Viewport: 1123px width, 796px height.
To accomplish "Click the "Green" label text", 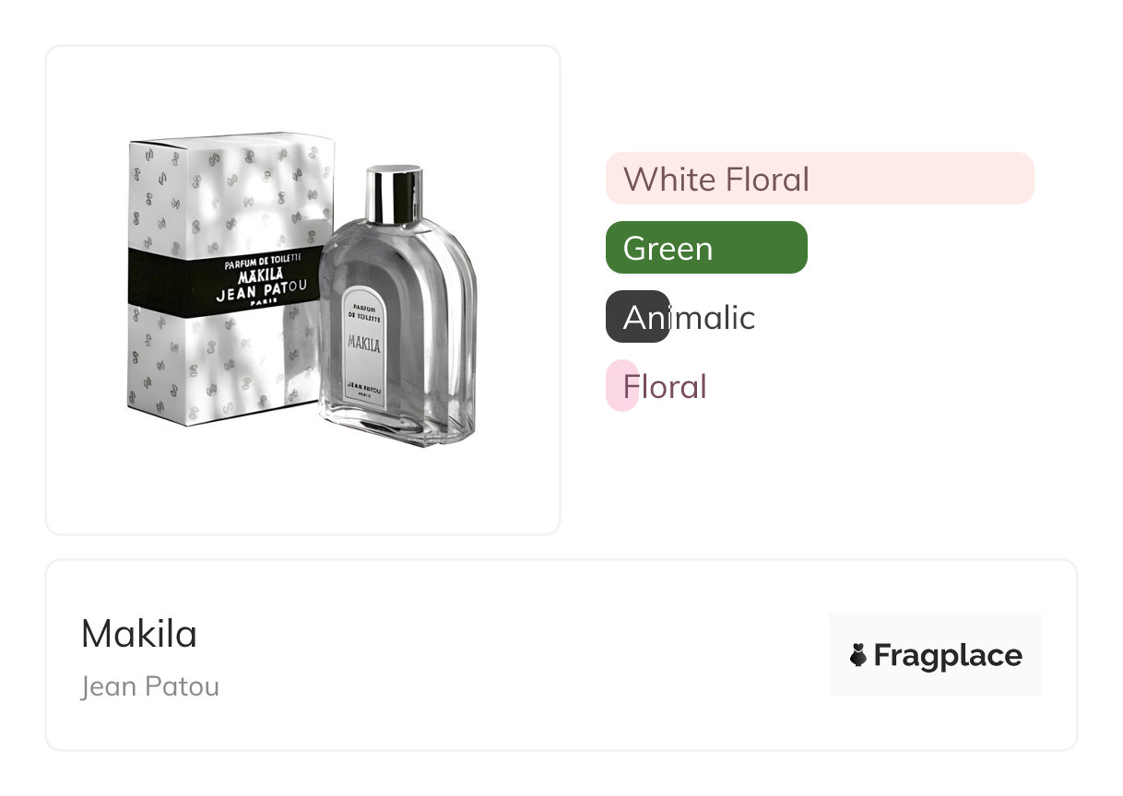I will 668,249.
